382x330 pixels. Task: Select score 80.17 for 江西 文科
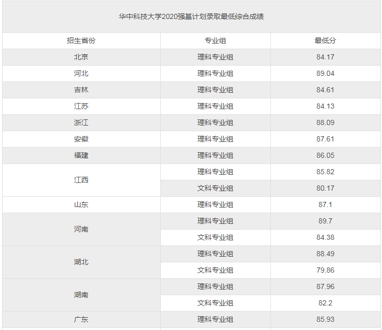[x=325, y=188]
